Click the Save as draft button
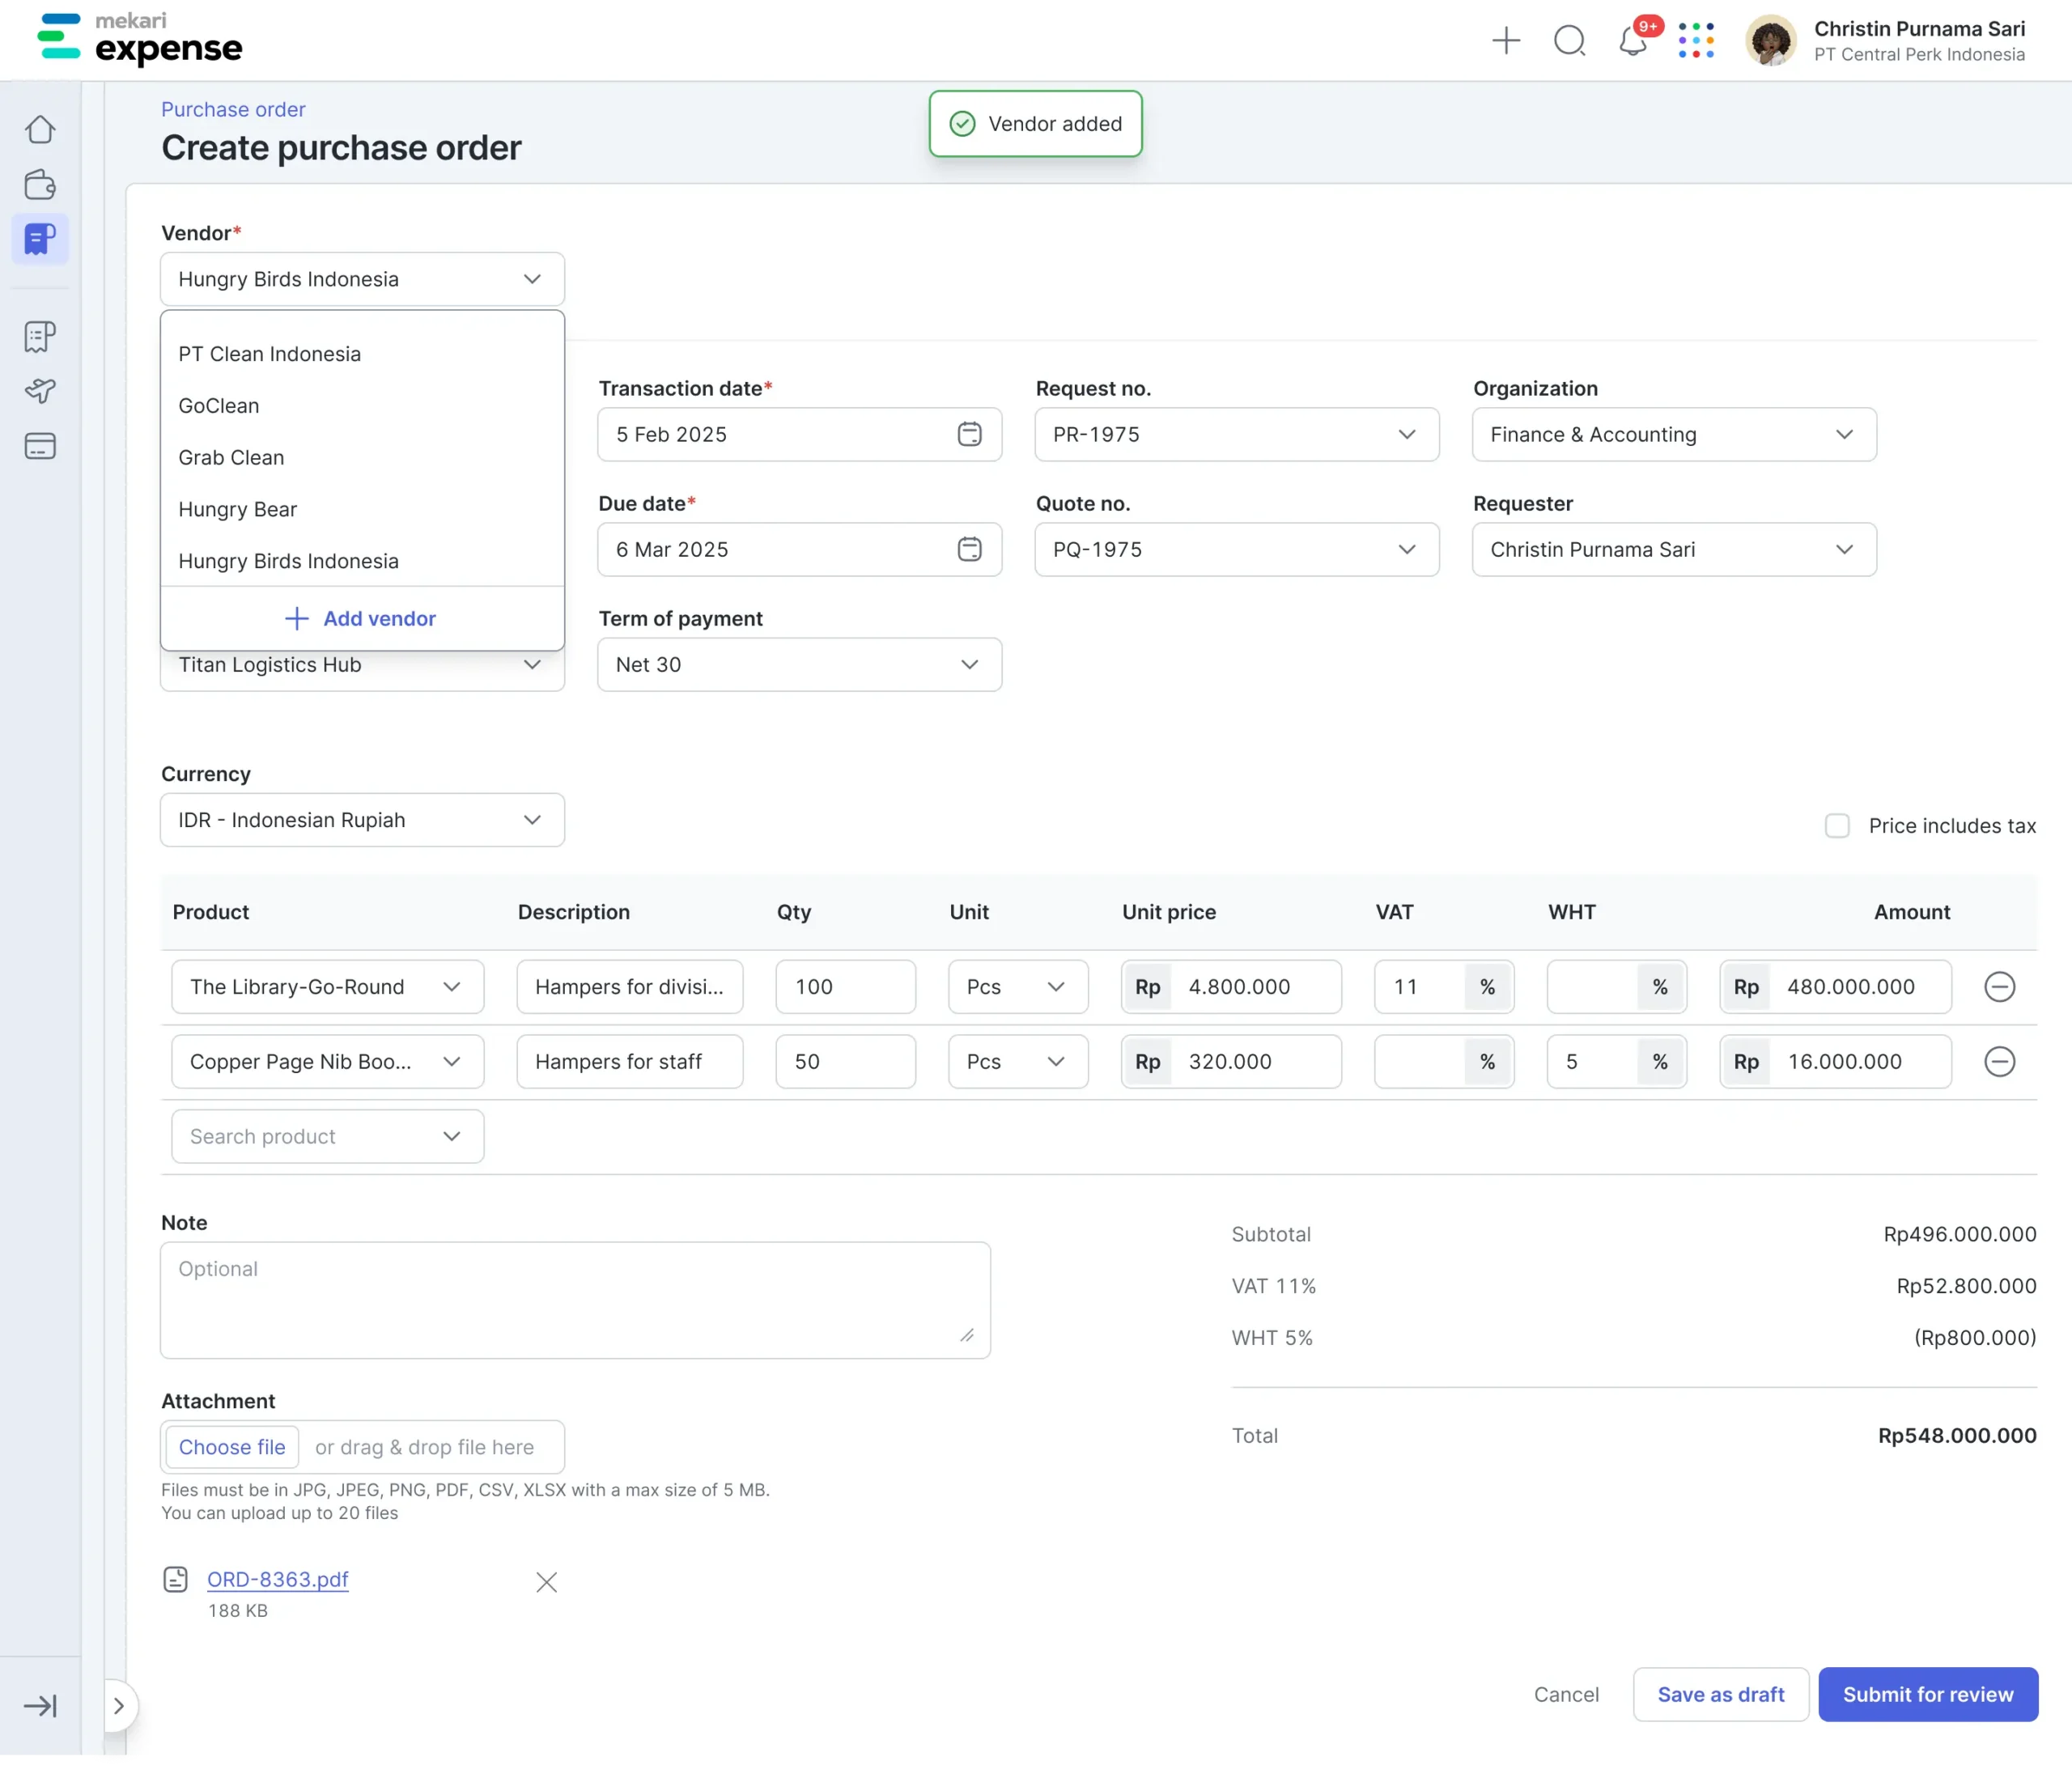 [x=1721, y=1695]
